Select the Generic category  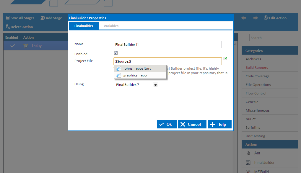point(270,102)
